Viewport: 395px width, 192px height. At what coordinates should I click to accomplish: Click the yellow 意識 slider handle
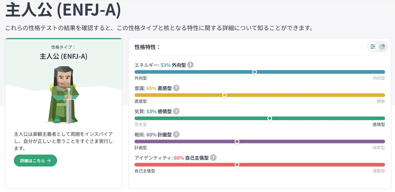tap(224, 95)
